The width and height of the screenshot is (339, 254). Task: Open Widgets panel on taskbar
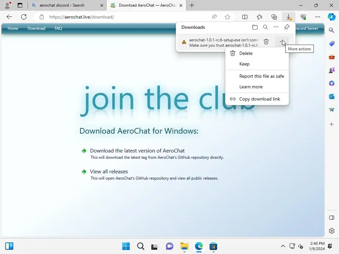pyautogui.click(x=9, y=246)
